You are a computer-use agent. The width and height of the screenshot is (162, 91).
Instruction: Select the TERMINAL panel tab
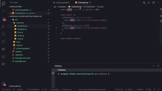58,66
